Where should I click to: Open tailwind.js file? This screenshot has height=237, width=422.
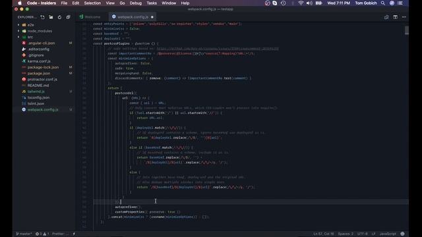click(x=36, y=92)
